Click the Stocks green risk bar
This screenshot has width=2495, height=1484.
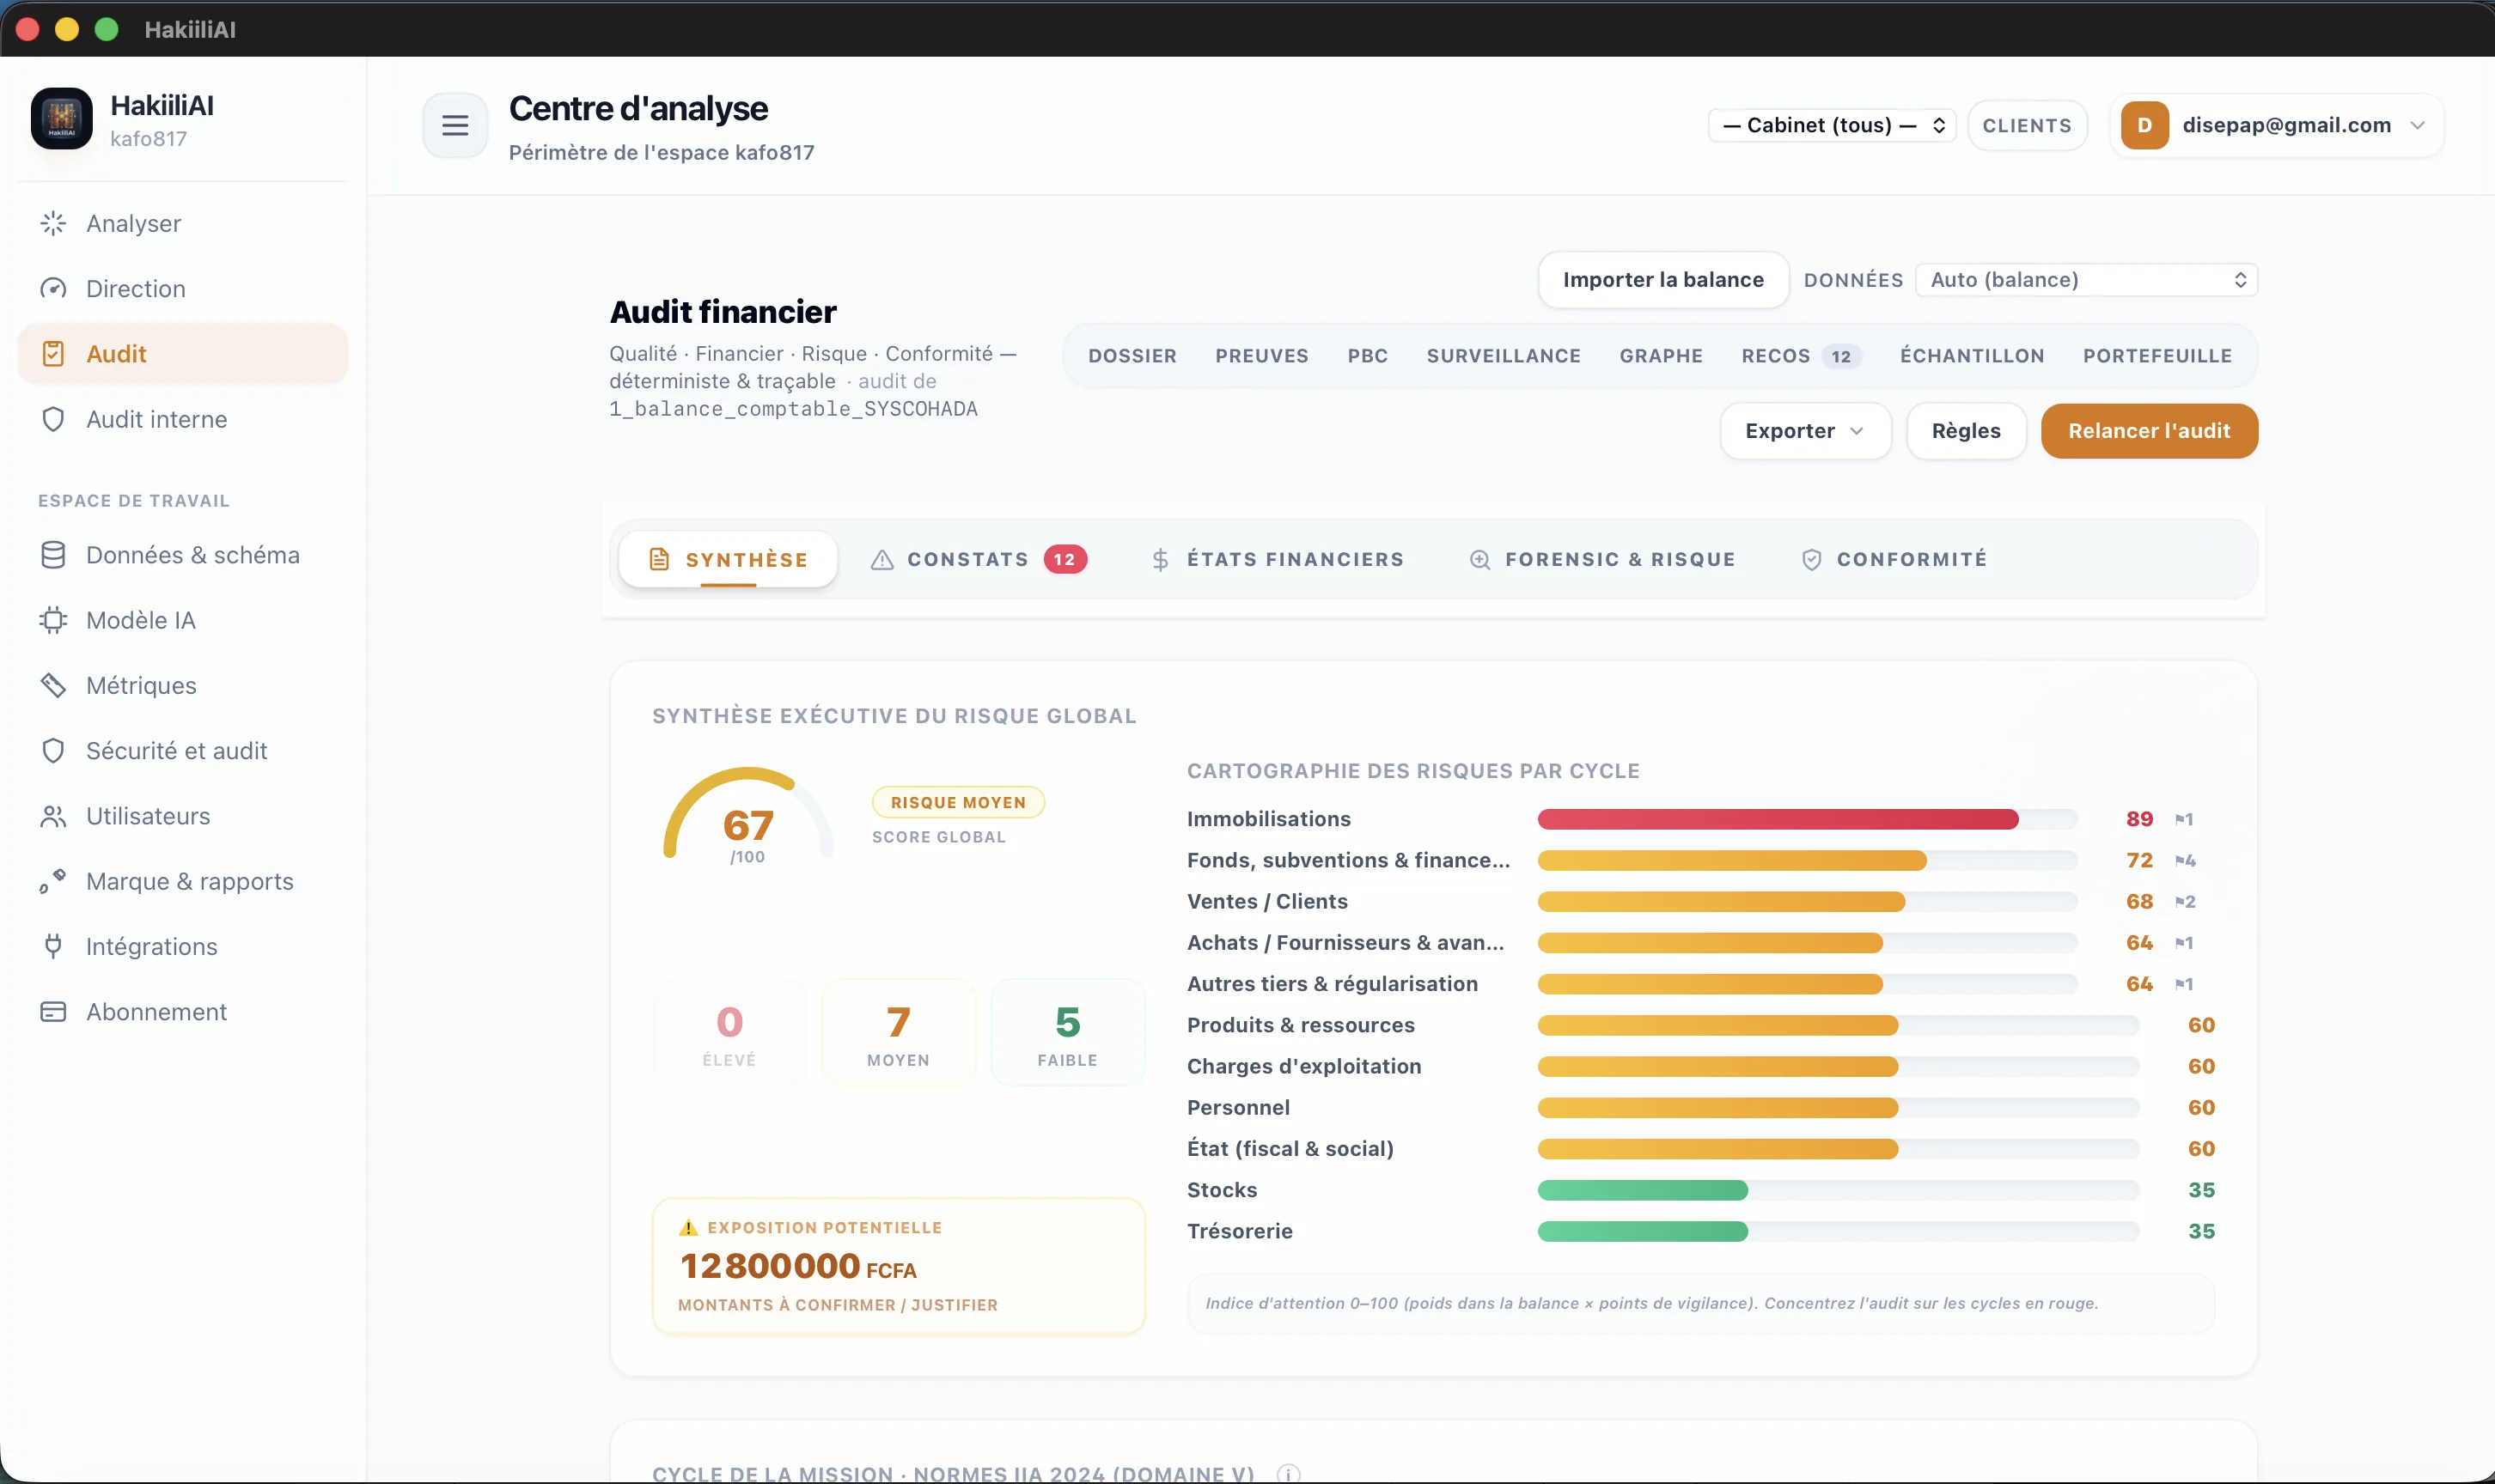point(1838,1190)
